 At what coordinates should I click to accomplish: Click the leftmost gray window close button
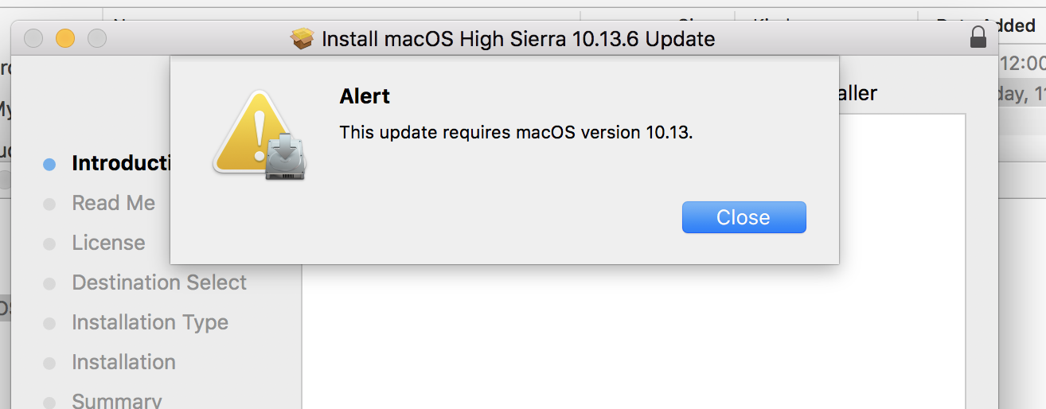[33, 38]
